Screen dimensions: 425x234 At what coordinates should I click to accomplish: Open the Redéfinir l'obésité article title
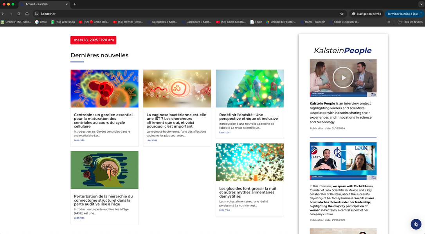click(x=248, y=117)
